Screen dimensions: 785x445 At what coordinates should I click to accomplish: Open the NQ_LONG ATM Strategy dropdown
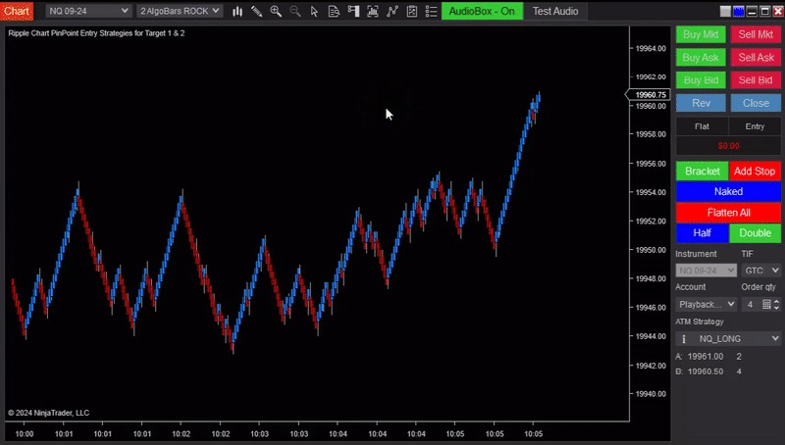[x=728, y=338]
